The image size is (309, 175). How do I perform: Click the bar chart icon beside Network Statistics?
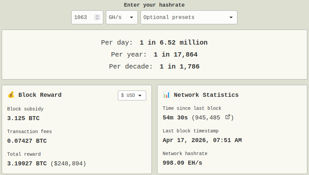[166, 95]
